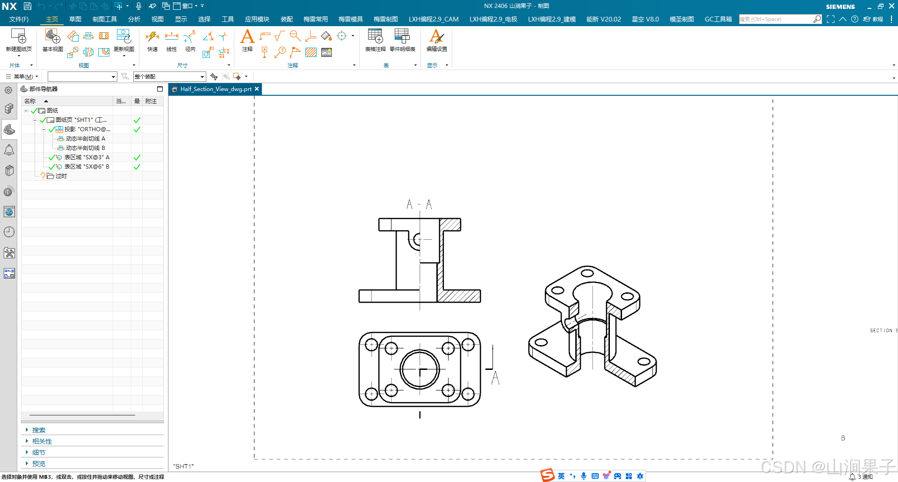Sort by the 名称 column header
Image resolution: width=898 pixels, height=482 pixels.
pyautogui.click(x=67, y=101)
